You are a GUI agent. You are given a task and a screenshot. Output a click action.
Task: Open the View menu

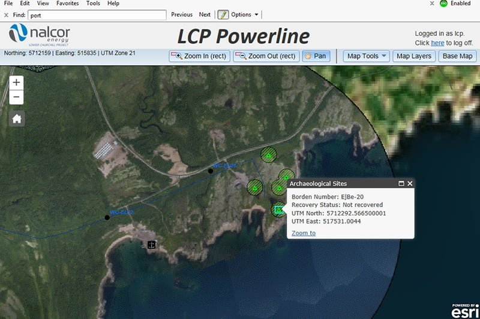pos(43,4)
